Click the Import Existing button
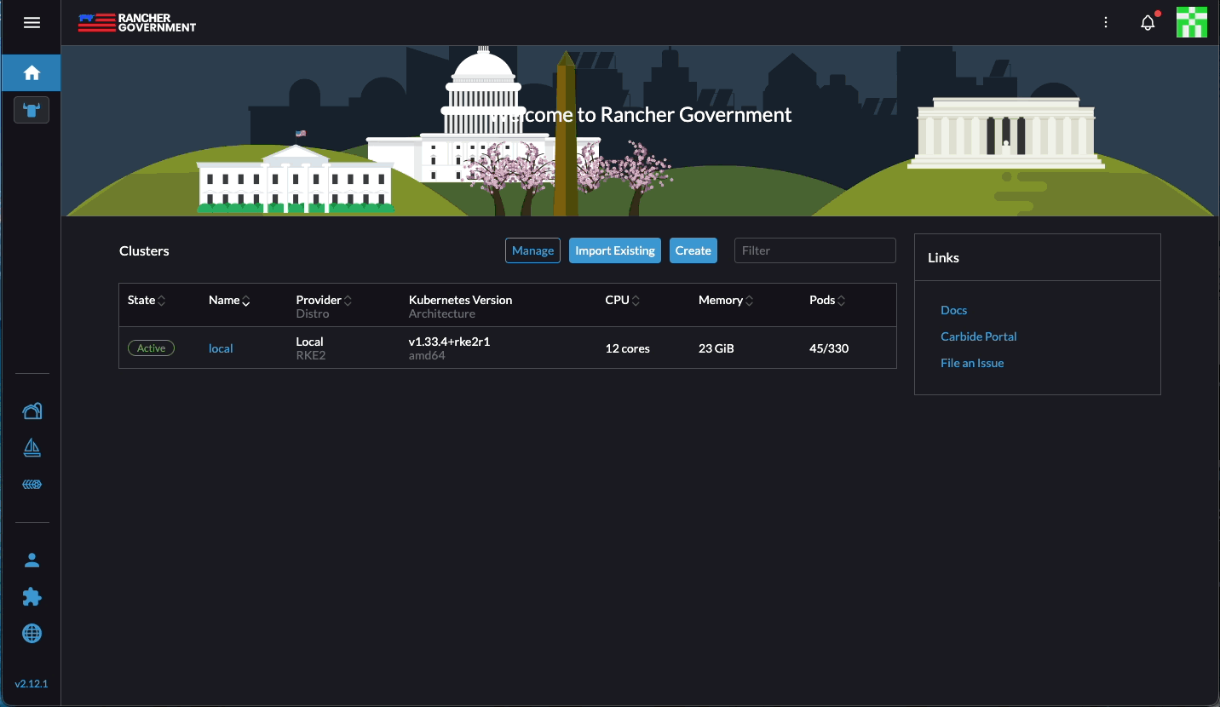The image size is (1220, 707). [614, 250]
